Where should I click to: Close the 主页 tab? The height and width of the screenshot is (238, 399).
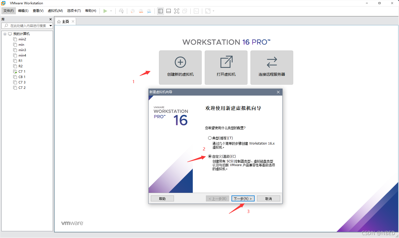pos(73,22)
